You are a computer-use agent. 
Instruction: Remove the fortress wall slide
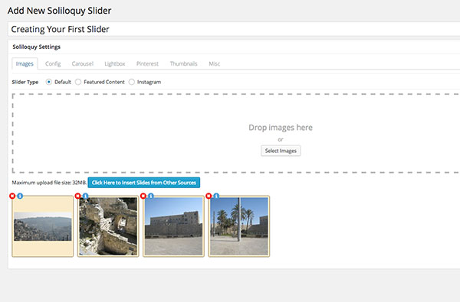point(143,196)
